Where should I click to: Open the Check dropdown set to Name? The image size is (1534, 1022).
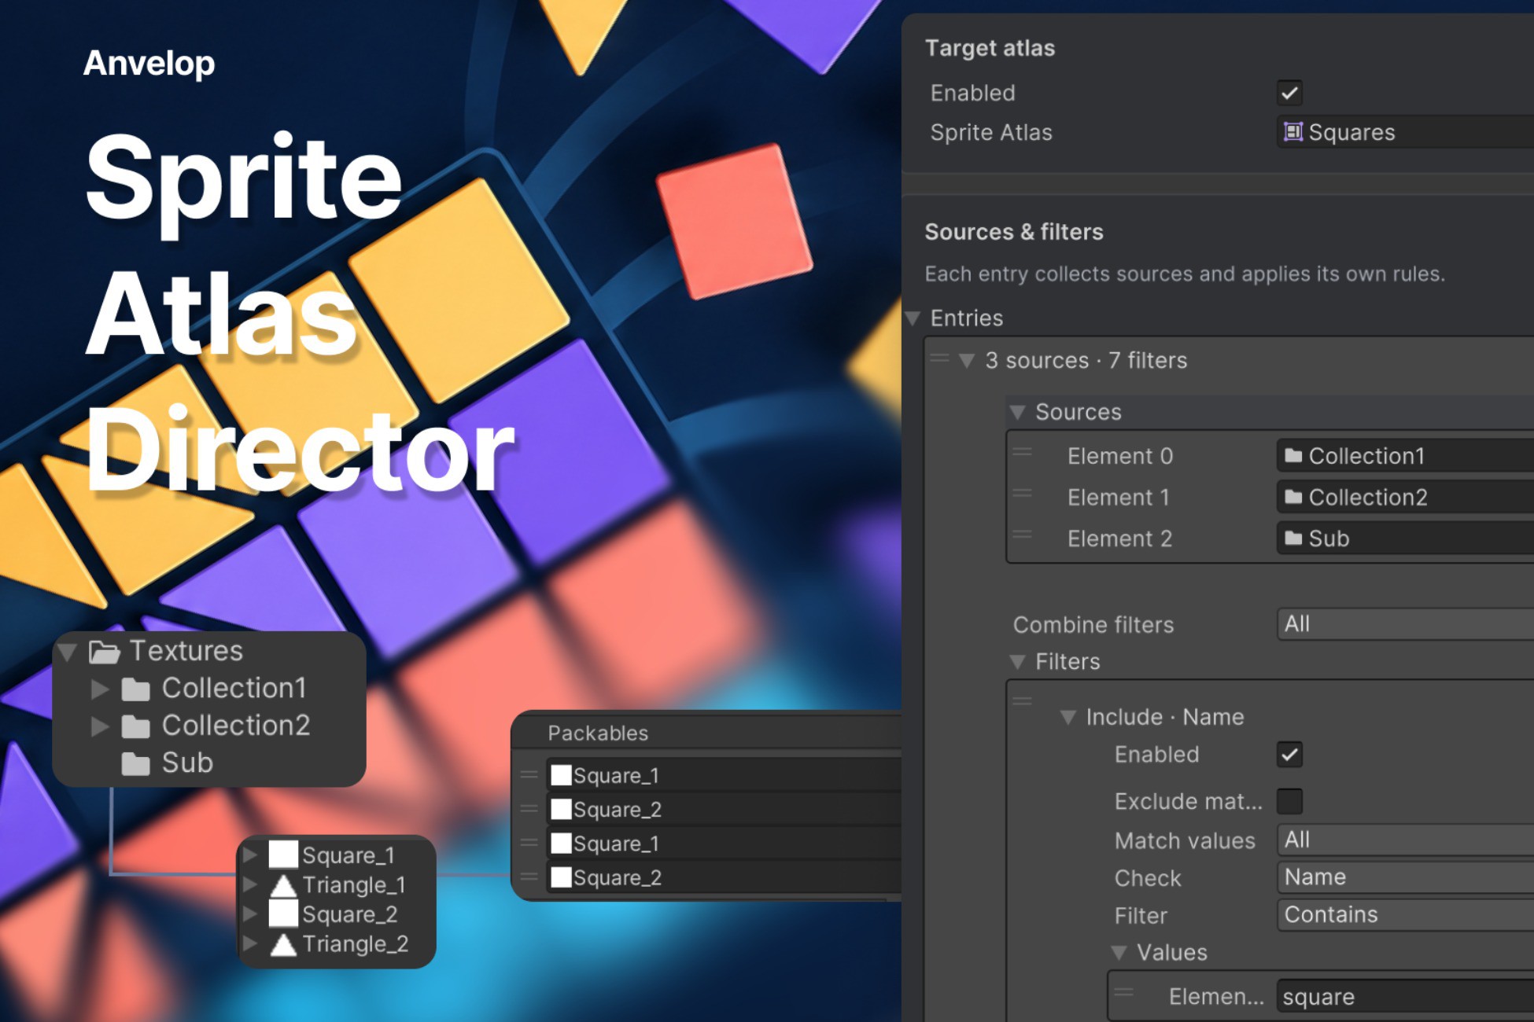(1405, 877)
